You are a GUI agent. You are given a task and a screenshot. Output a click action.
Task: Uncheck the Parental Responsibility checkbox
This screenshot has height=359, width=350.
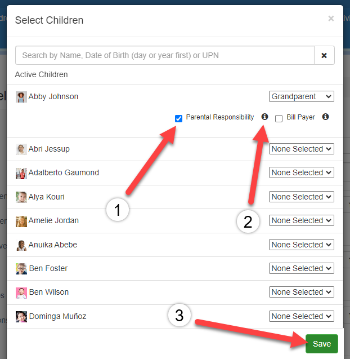[x=178, y=118]
